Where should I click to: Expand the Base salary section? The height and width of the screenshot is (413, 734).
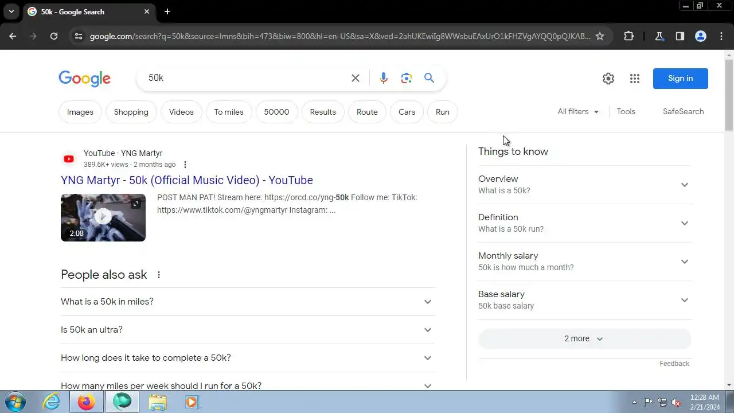coord(584,300)
